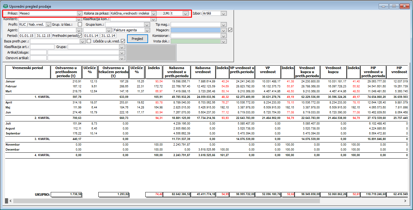413x210 pixels.
Task: Open the Klasifikacija kom. dropdown
Action: (154, 19)
